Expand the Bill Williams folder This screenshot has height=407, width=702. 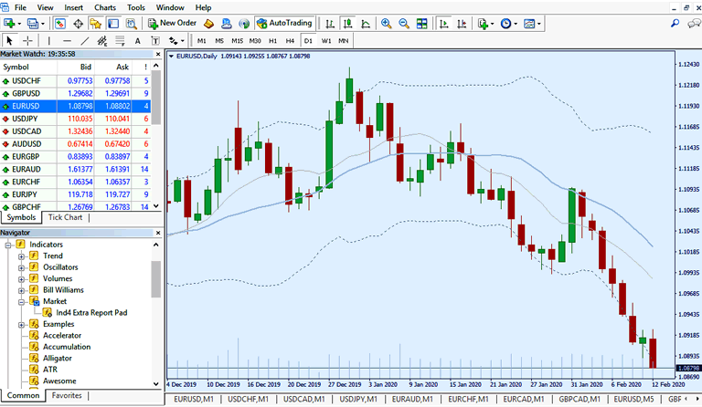click(x=21, y=290)
